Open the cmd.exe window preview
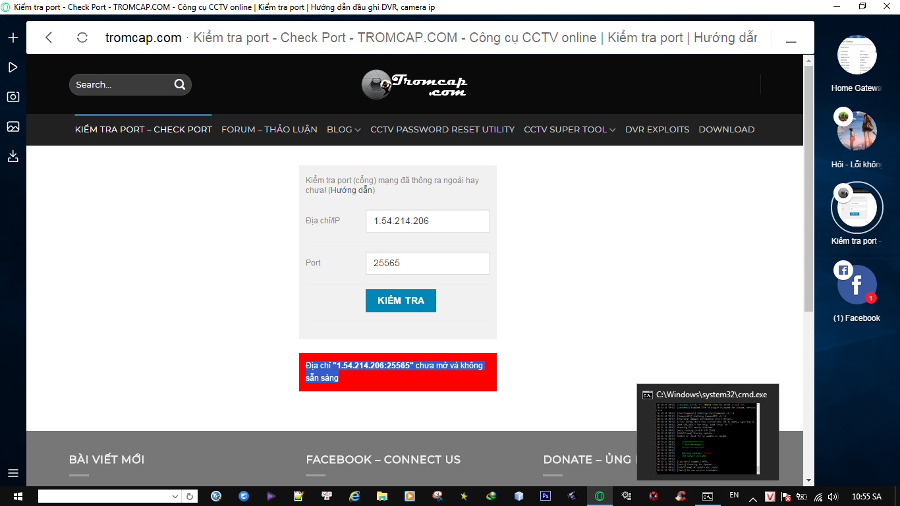Image resolution: width=900 pixels, height=506 pixels. [x=708, y=432]
